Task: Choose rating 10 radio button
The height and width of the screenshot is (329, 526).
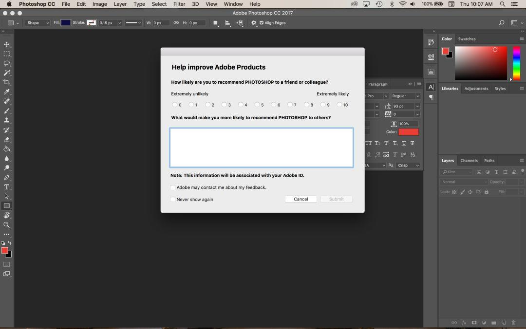Action: click(339, 105)
